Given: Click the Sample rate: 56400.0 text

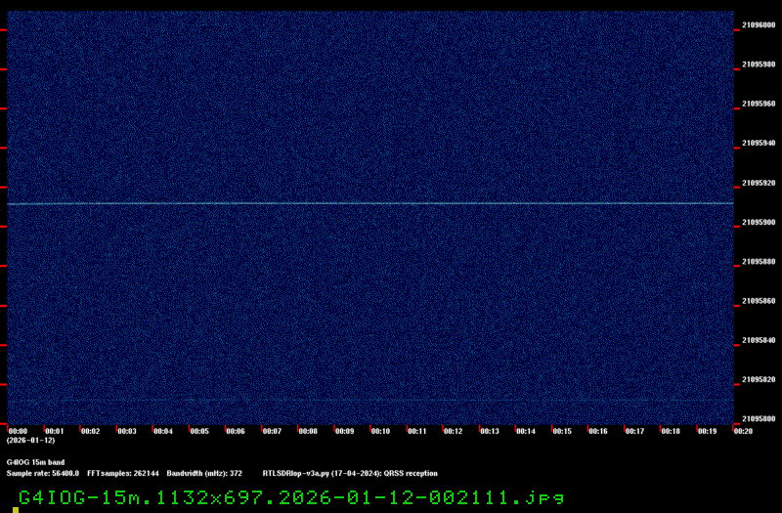Looking at the screenshot, I should coord(42,473).
